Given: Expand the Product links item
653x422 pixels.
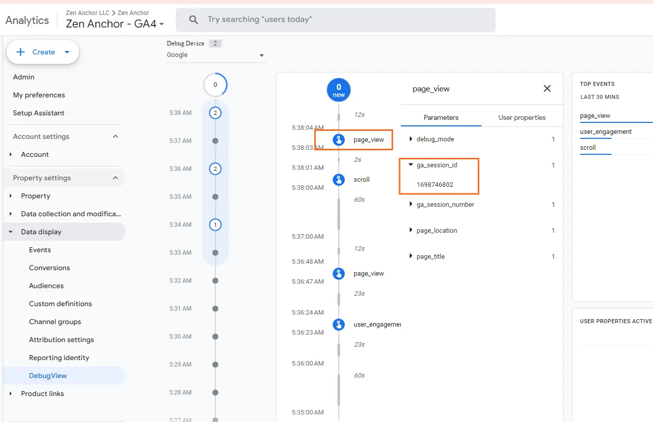Looking at the screenshot, I should [x=11, y=394].
